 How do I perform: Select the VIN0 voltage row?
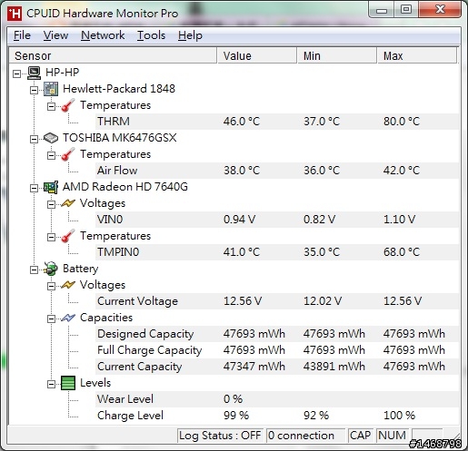[277, 220]
